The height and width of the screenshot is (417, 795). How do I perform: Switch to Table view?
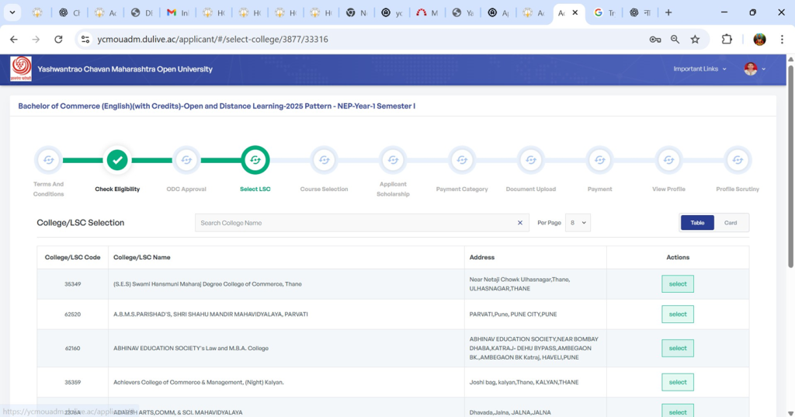coord(697,223)
